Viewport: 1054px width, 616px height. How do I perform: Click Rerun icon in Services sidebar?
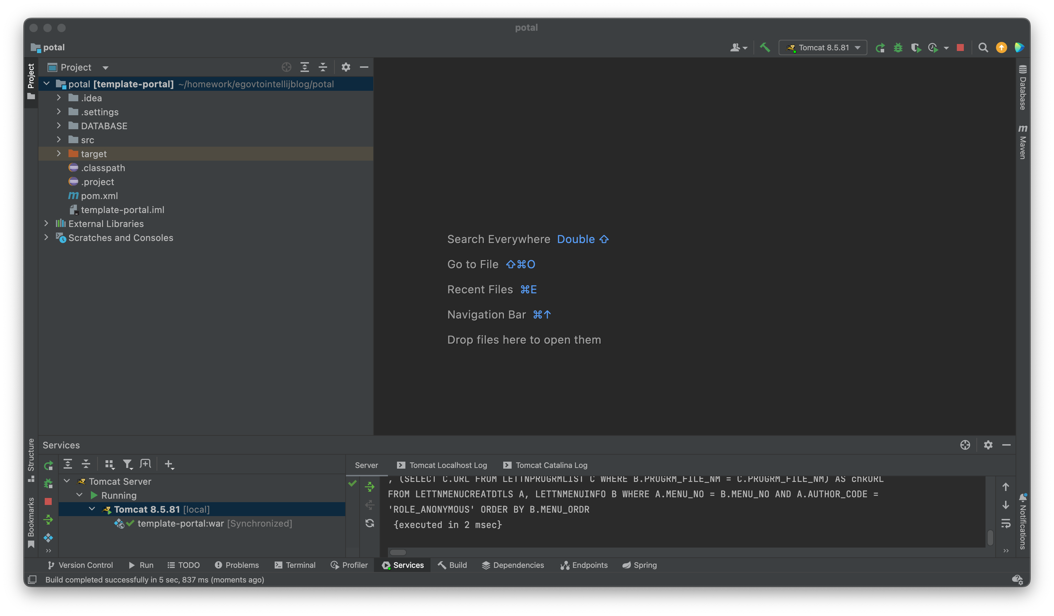[x=49, y=465]
